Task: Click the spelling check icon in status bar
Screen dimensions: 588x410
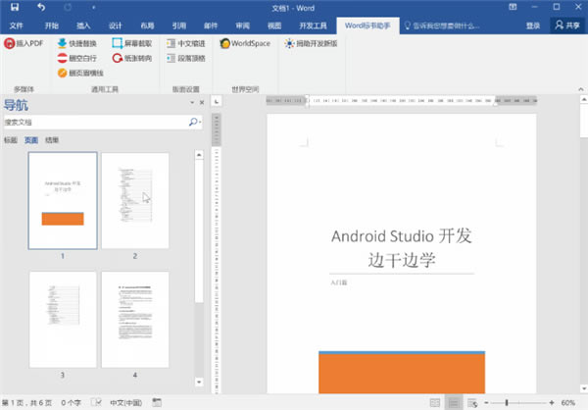Action: point(96,402)
